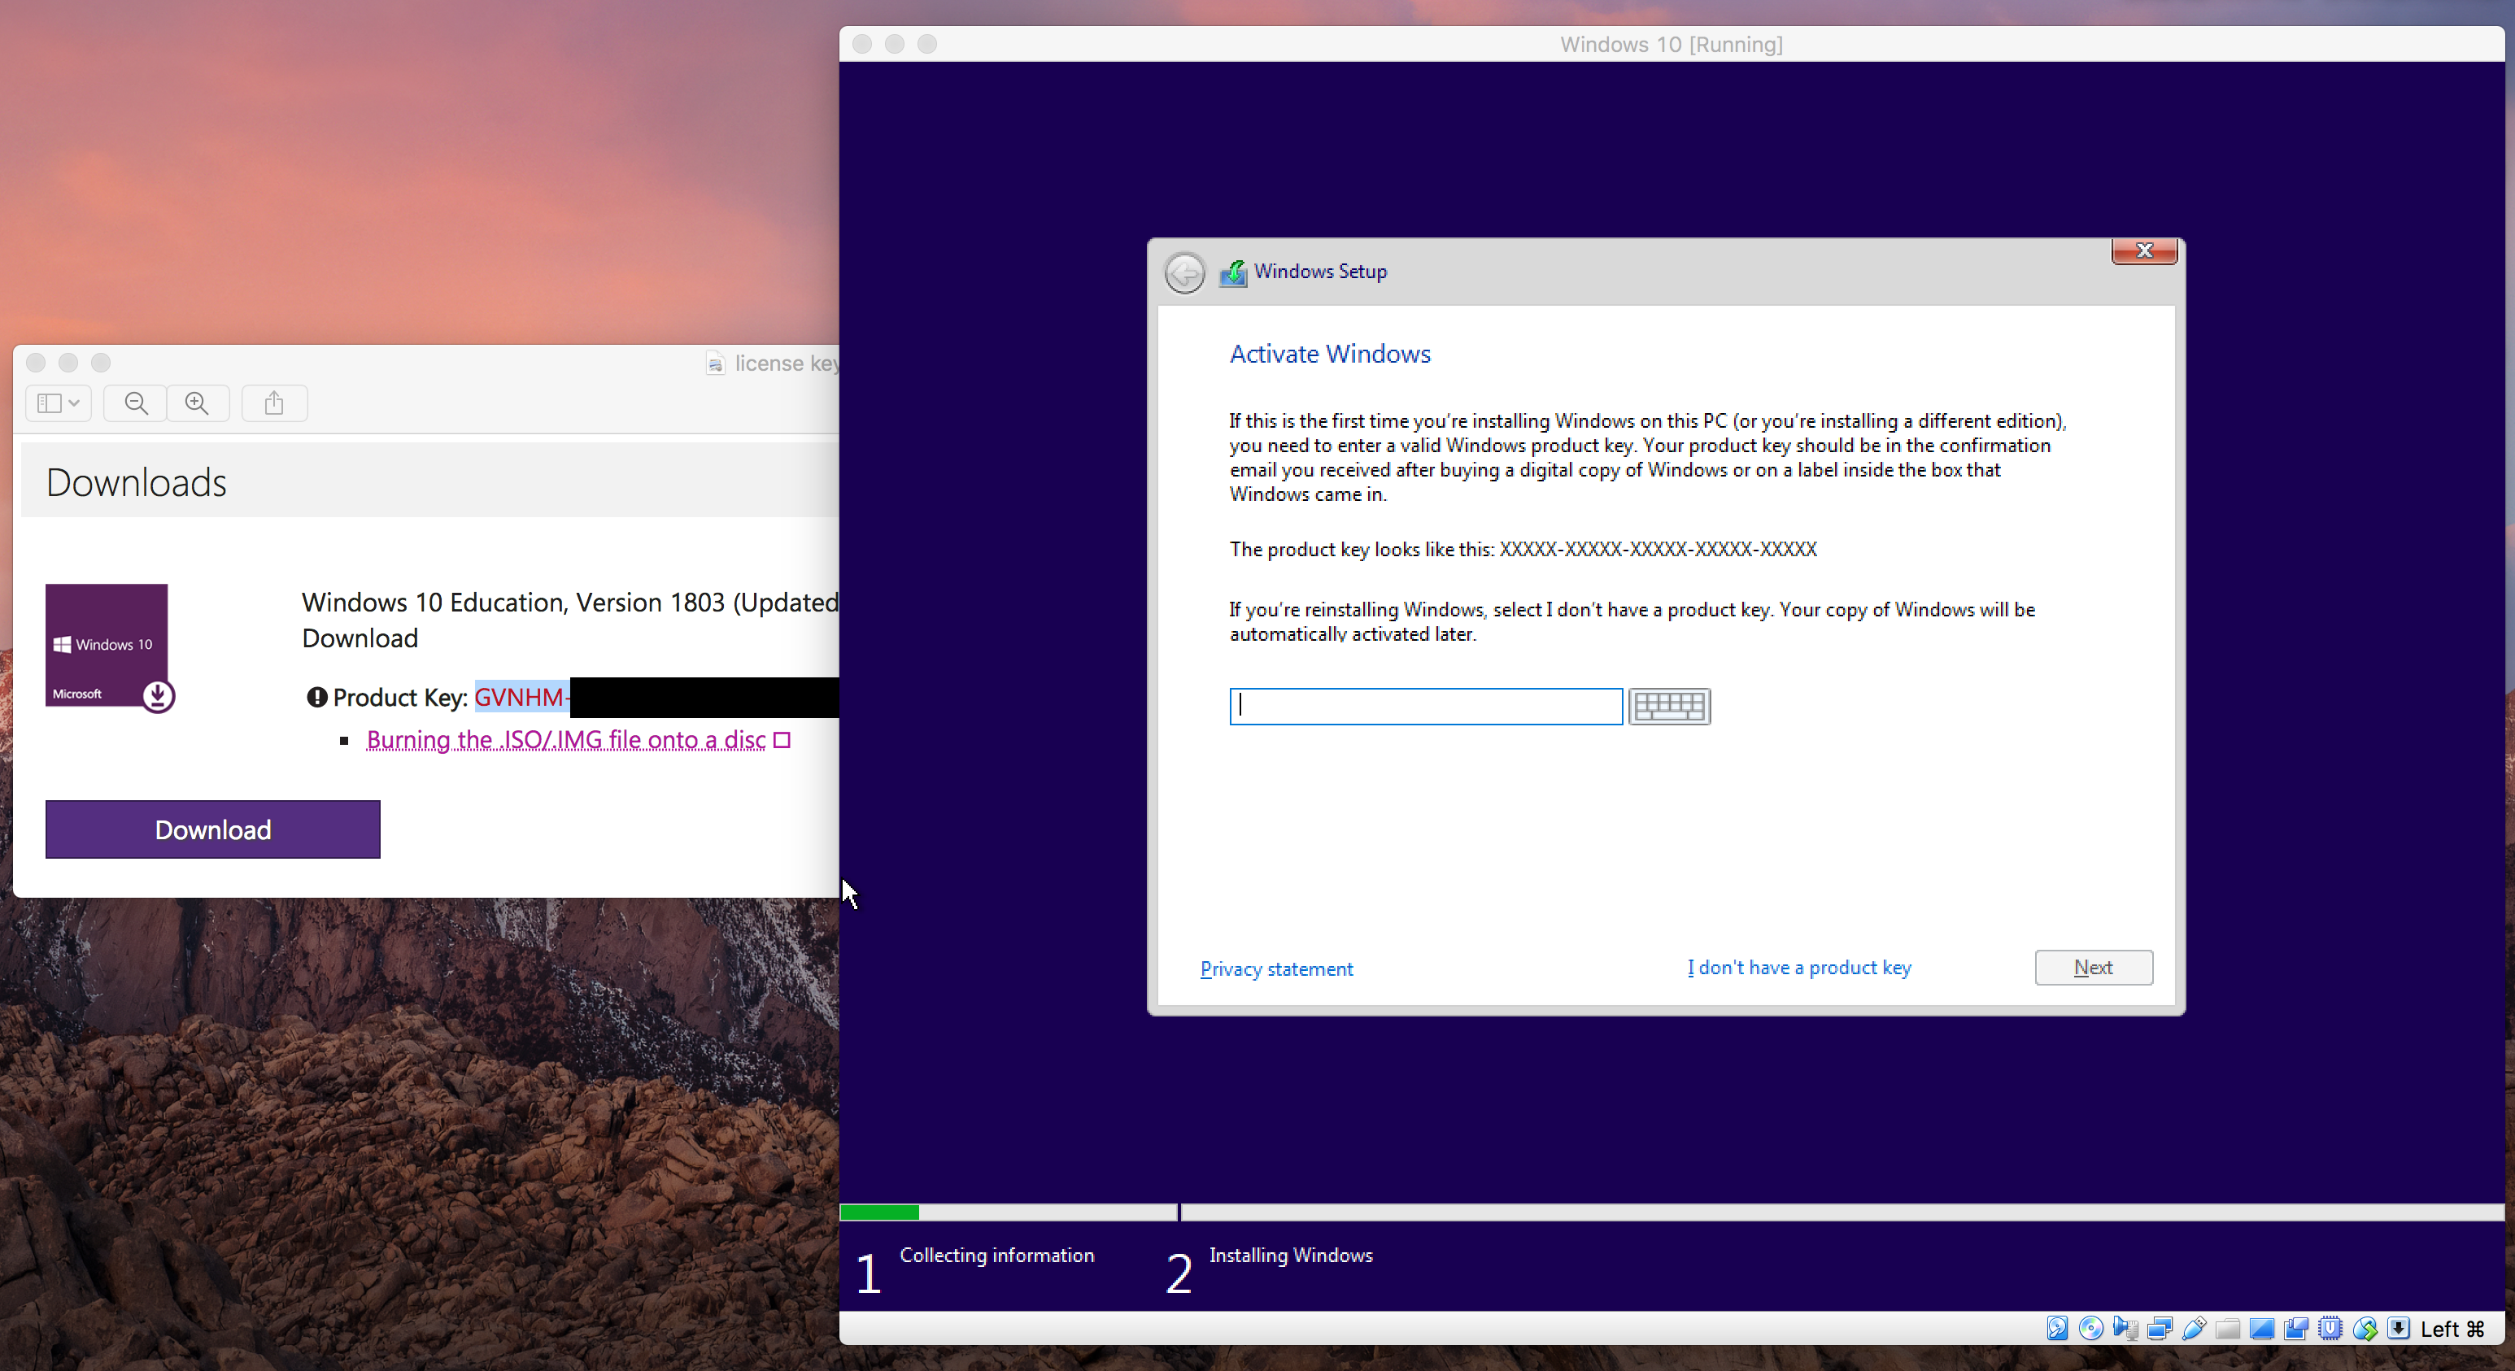
Task: Click the highlighted GVNHM product key text
Action: click(521, 697)
